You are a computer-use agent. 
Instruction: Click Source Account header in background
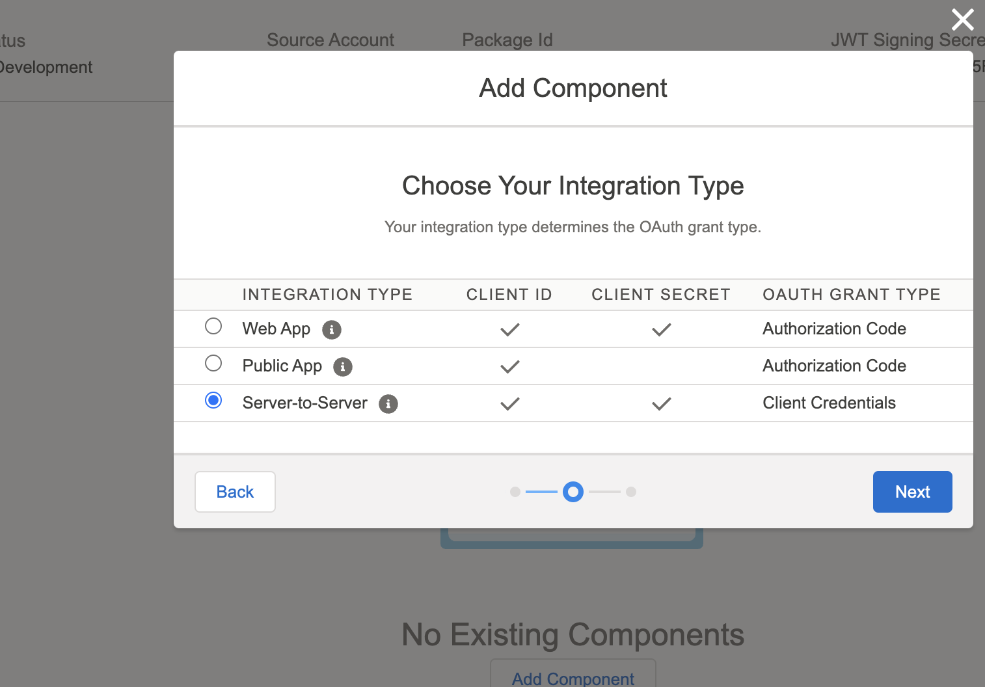tap(331, 40)
